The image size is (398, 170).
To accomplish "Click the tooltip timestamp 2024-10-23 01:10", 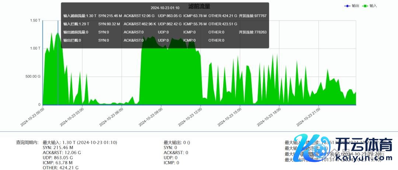I will pyautogui.click(x=165, y=8).
